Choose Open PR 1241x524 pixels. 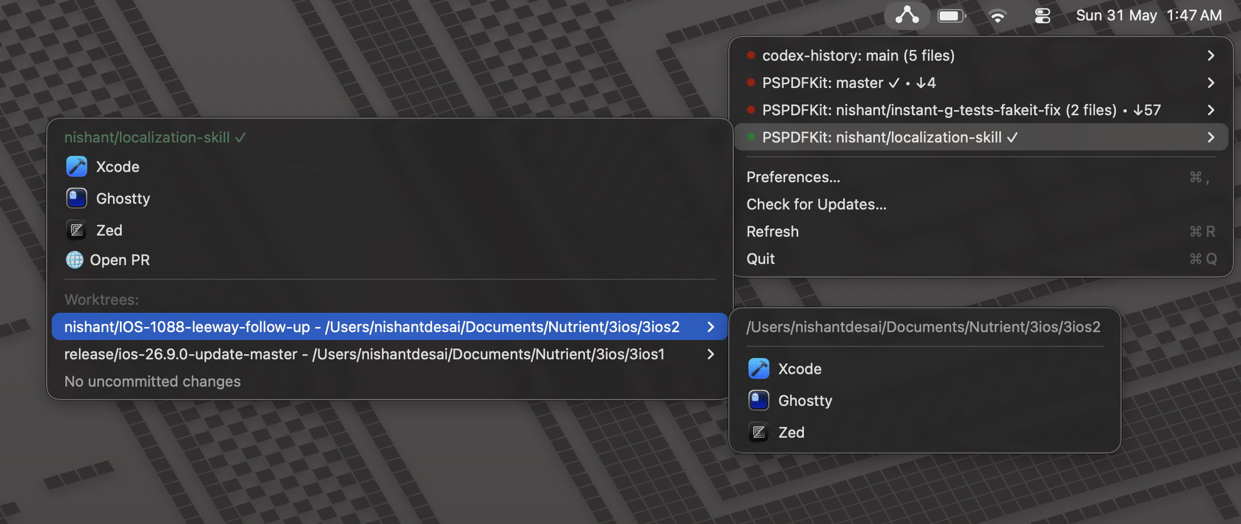(389, 260)
